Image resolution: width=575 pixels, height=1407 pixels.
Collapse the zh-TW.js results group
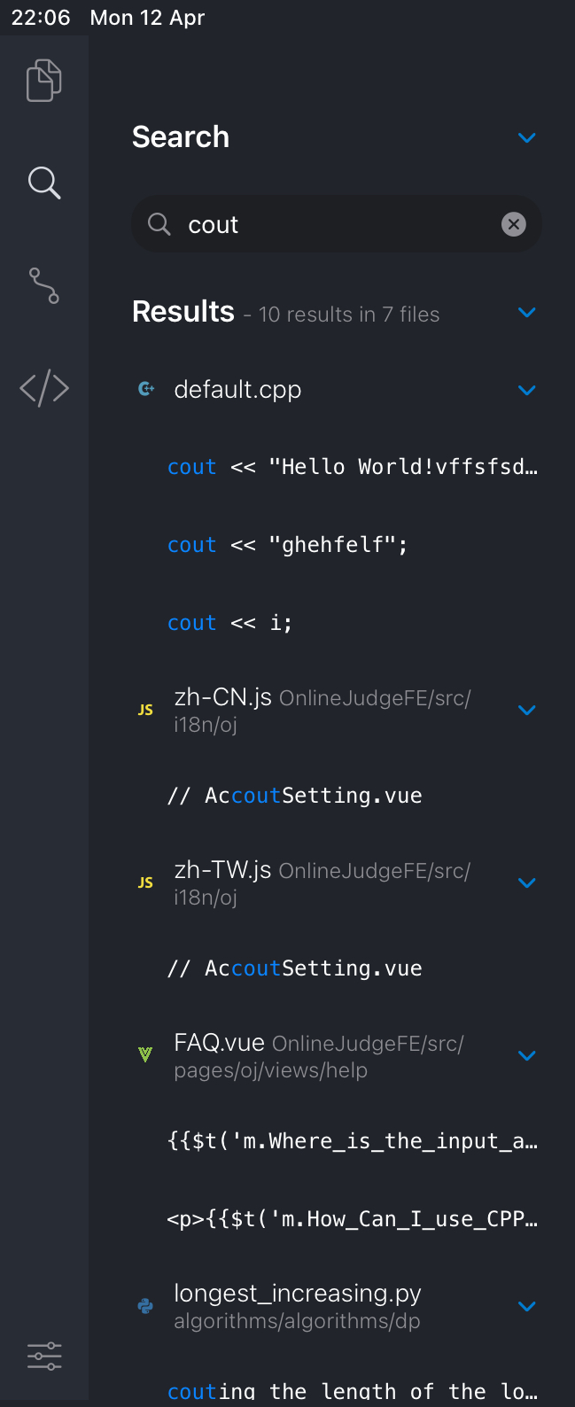[527, 882]
